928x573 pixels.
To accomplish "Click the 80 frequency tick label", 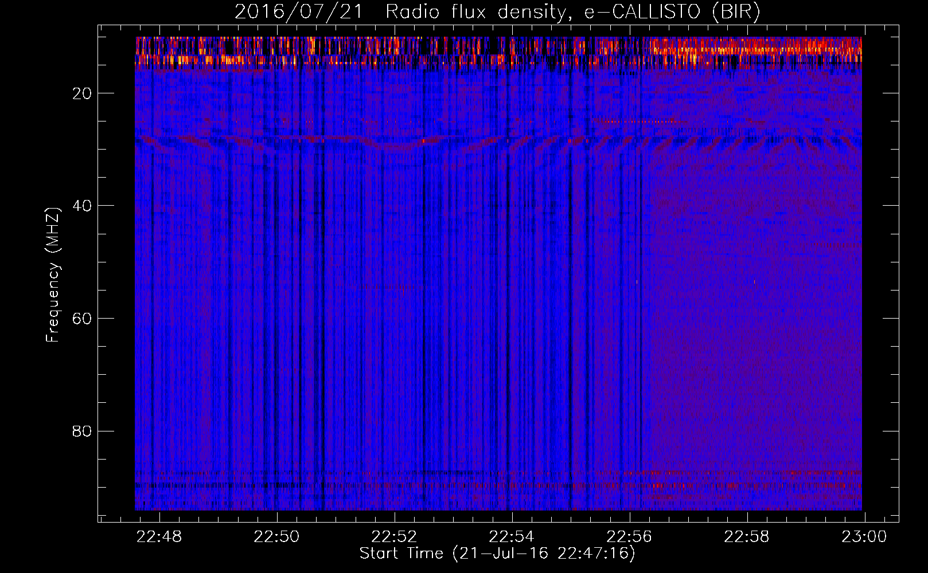I will [x=83, y=431].
